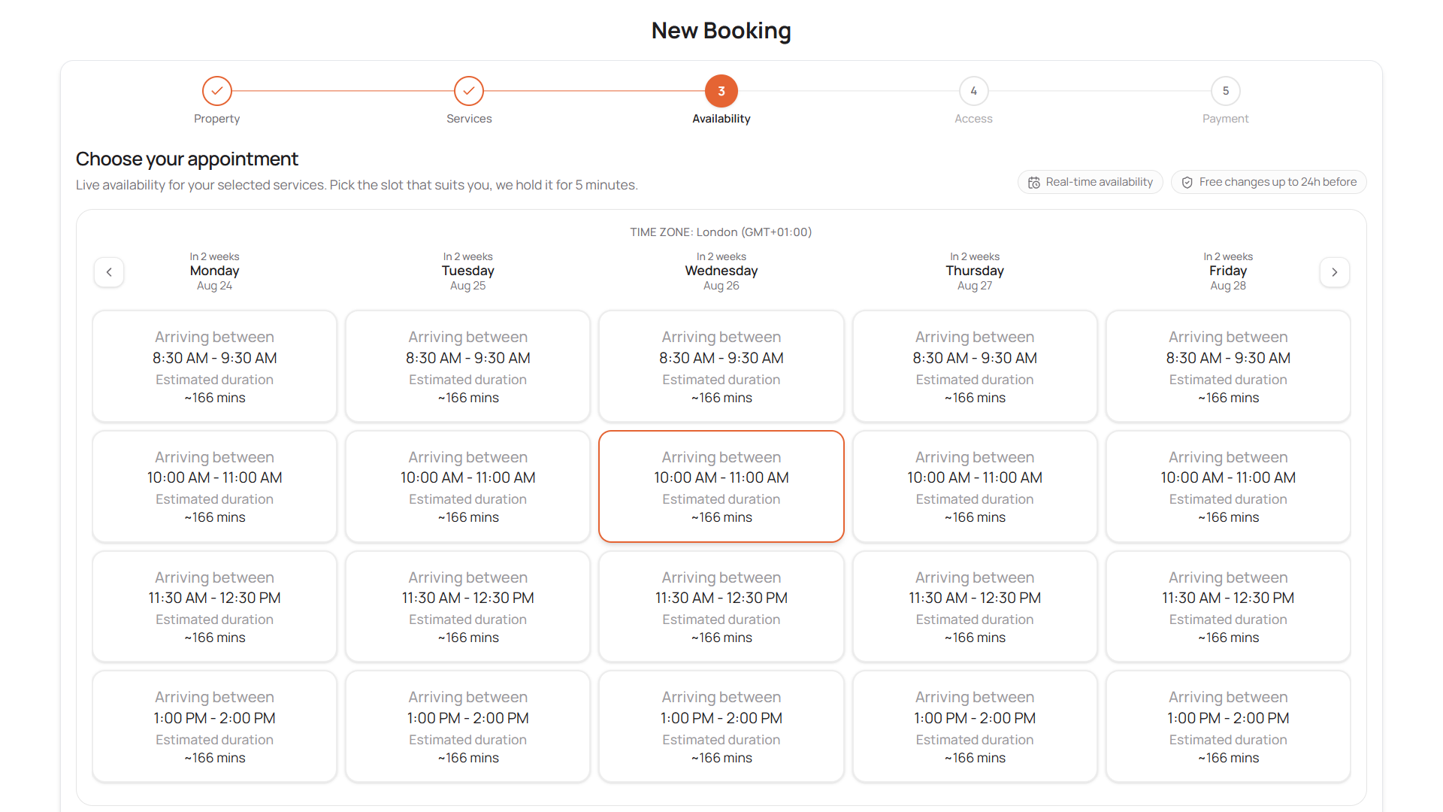The height and width of the screenshot is (812, 1443).
Task: Select Wednesday 11:30 AM - 12:30 PM slot
Action: 721,607
